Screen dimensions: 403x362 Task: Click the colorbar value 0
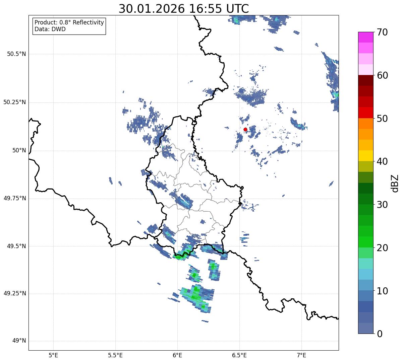point(380,334)
